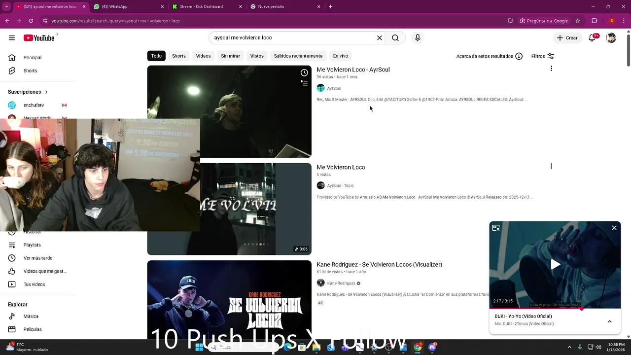
Task: Open Ver más tarde in the sidebar
Action: click(x=37, y=258)
